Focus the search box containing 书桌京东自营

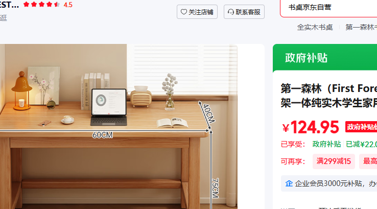pos(328,8)
